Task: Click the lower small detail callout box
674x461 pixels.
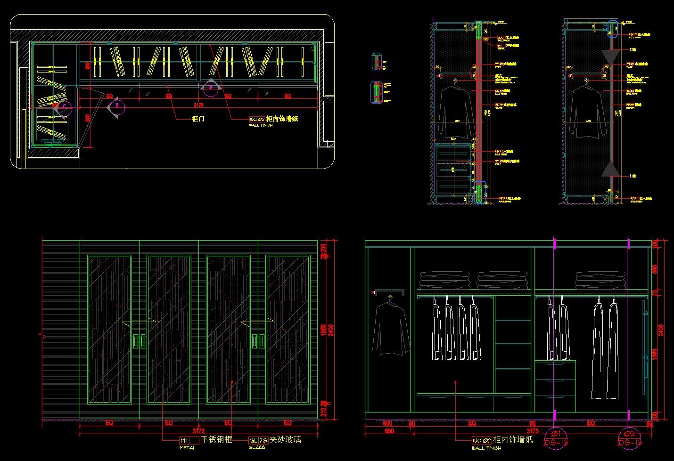Action: pos(376,92)
